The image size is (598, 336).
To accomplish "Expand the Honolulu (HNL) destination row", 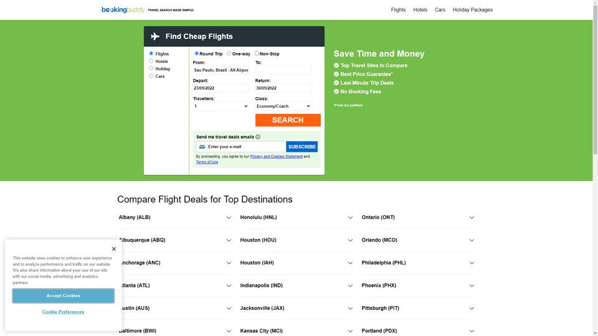I will point(297,218).
